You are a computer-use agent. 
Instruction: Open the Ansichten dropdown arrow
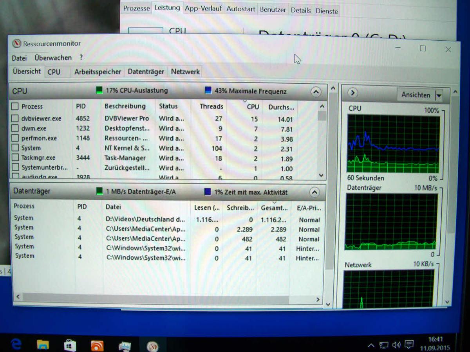click(439, 95)
